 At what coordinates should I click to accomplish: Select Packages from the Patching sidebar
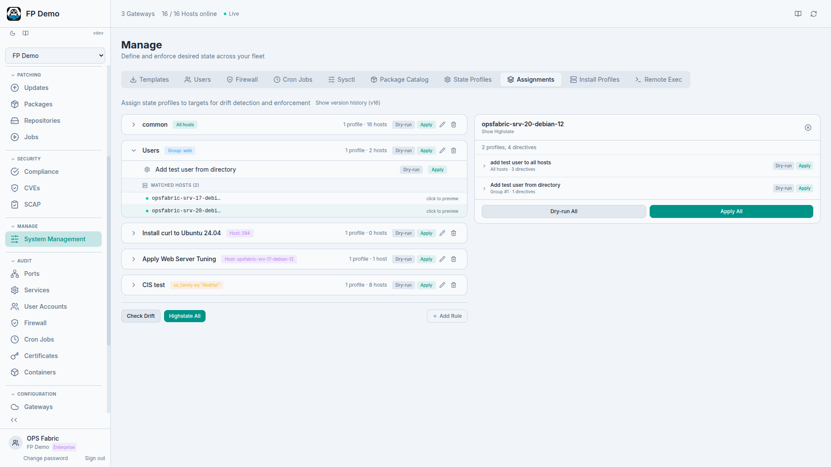[x=38, y=104]
